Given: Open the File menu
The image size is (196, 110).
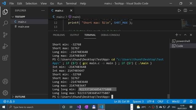Looking at the screenshot, I should tap(12, 3).
